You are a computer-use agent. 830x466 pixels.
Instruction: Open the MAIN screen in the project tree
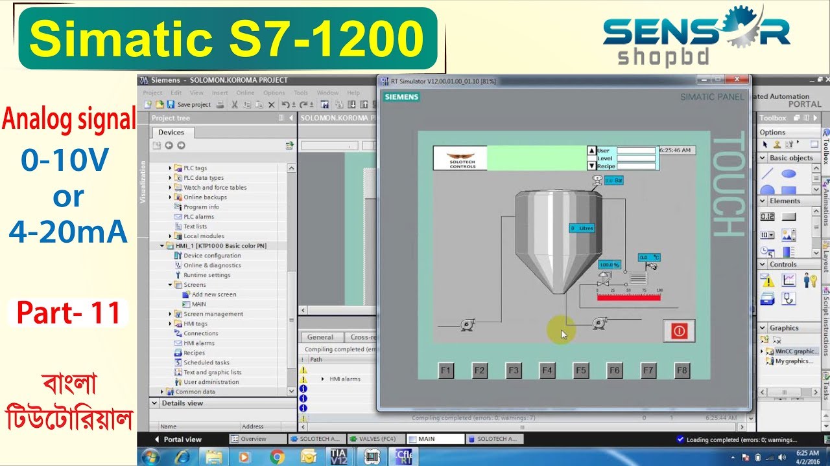(199, 304)
